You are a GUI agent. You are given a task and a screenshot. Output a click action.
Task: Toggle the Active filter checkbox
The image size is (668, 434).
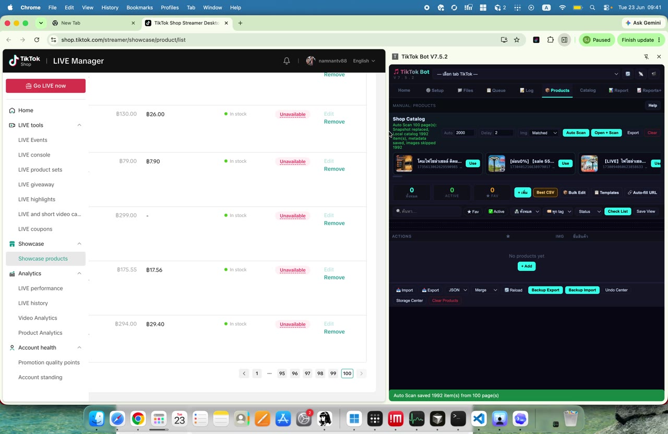[496, 211]
